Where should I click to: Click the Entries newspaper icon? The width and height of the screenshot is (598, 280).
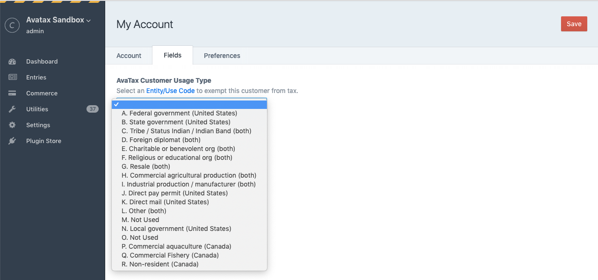[x=12, y=78]
